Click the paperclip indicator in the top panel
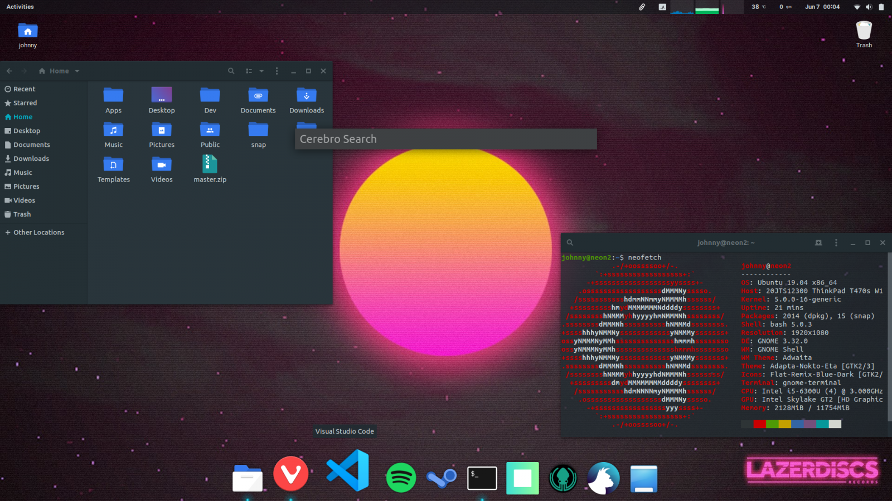The width and height of the screenshot is (892, 501). pyautogui.click(x=641, y=7)
